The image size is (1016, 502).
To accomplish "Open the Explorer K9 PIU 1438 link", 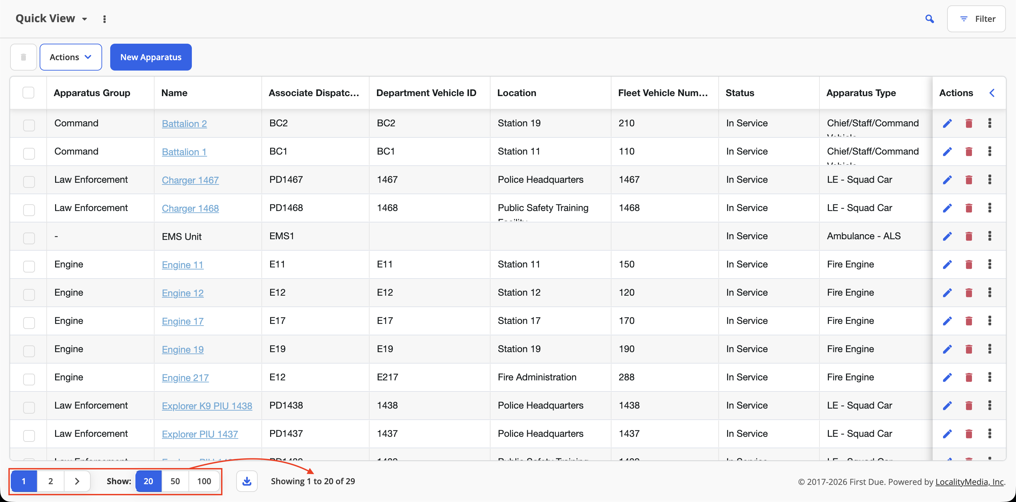I will 207,406.
